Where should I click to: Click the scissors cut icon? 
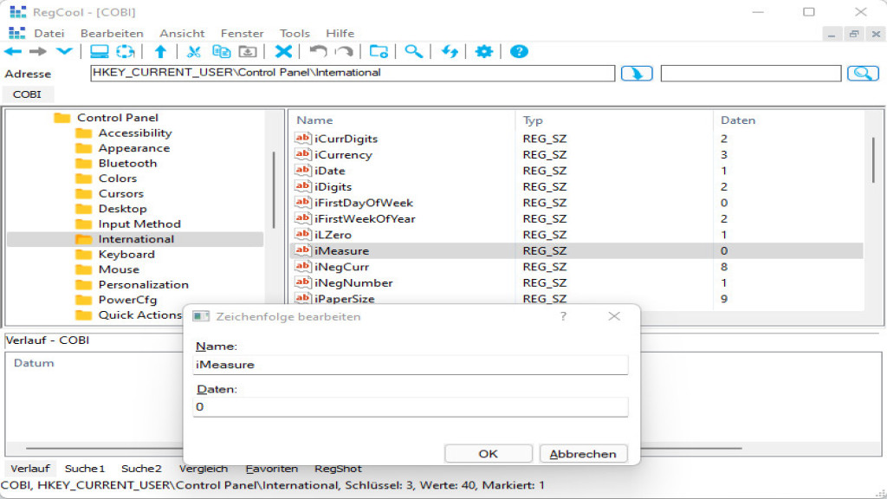[194, 52]
